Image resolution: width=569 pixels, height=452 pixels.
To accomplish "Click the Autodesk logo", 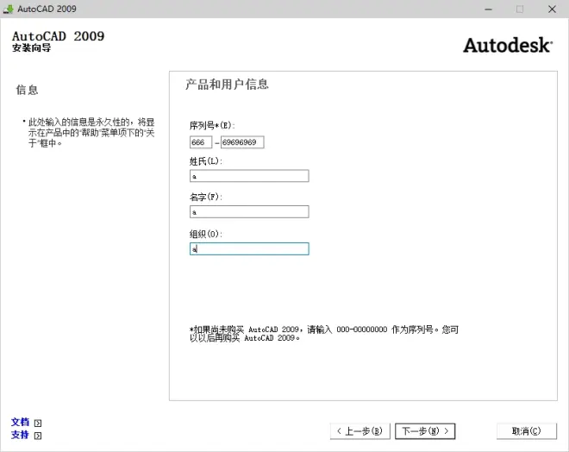I will click(x=508, y=46).
